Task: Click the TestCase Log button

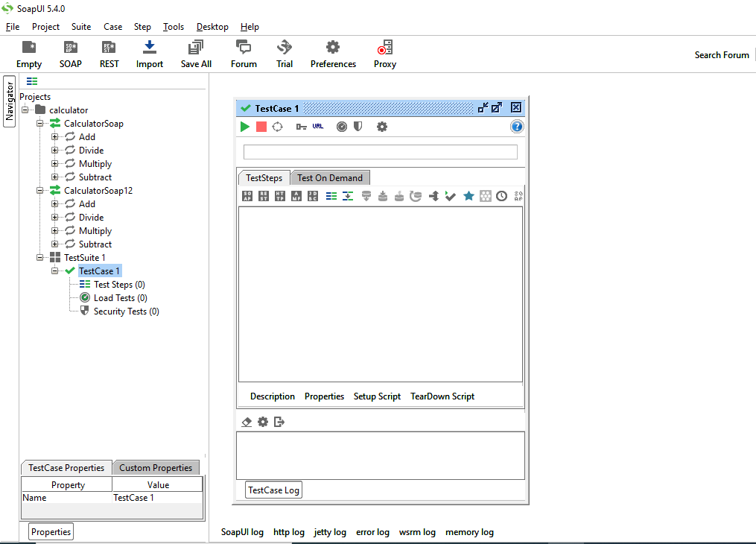Action: [274, 490]
